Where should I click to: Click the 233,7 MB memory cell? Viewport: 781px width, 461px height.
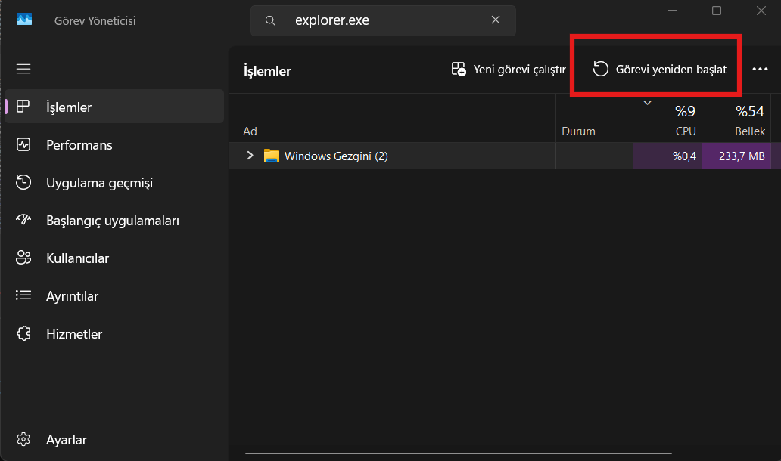(x=736, y=156)
